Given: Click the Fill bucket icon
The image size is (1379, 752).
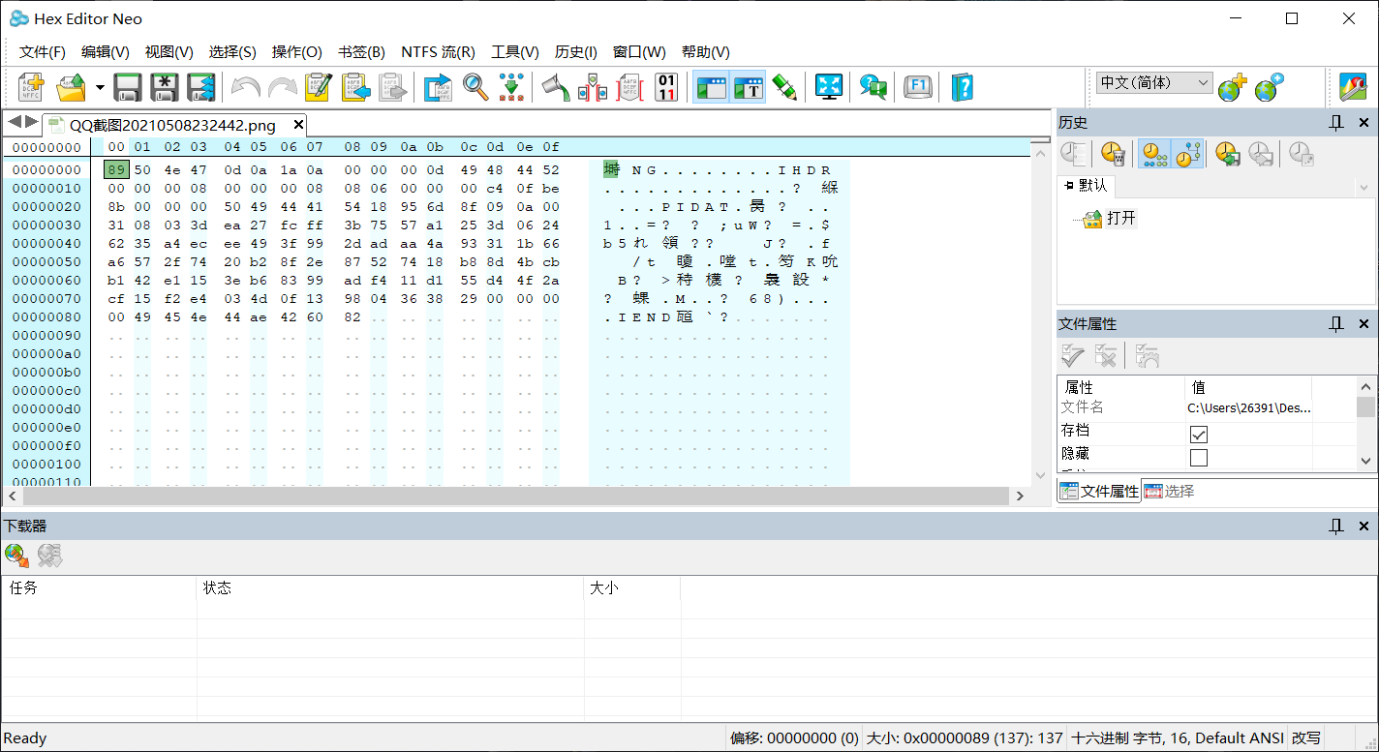Looking at the screenshot, I should coord(555,87).
